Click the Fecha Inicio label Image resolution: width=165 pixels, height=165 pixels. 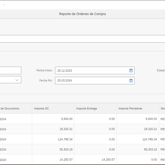[44, 70]
